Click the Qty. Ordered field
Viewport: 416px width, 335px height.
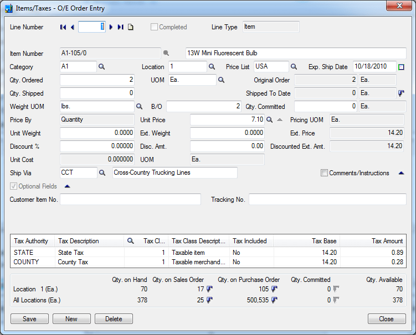pos(97,80)
